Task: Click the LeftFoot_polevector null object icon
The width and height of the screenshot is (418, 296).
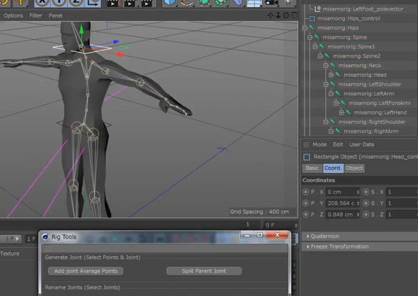Action: [x=317, y=9]
